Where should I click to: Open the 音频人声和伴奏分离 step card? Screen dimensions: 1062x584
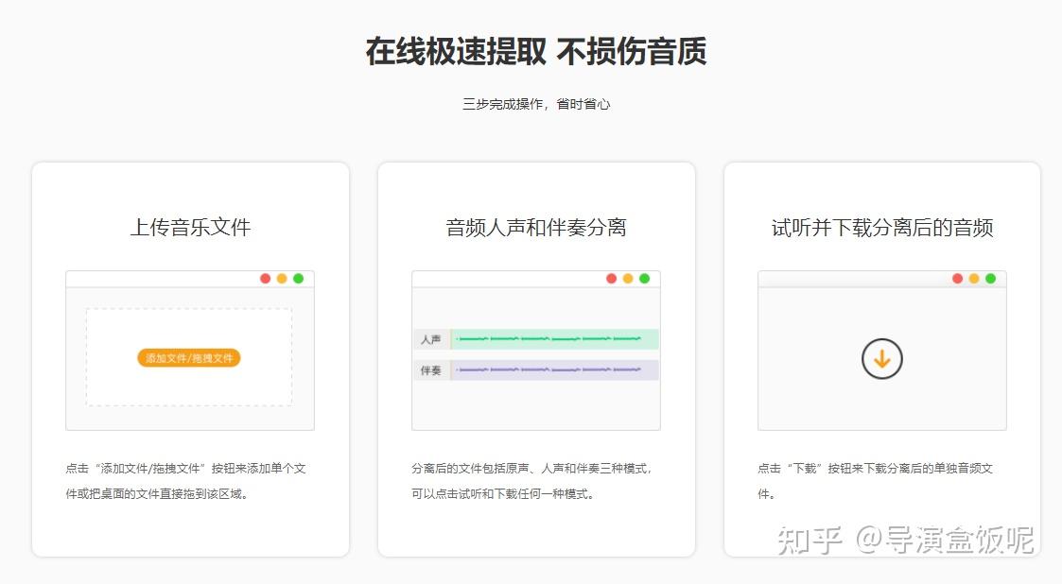(x=536, y=227)
